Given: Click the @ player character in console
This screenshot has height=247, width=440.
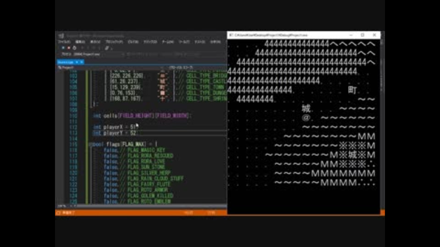Looking at the screenshot, I should coord(306,118).
